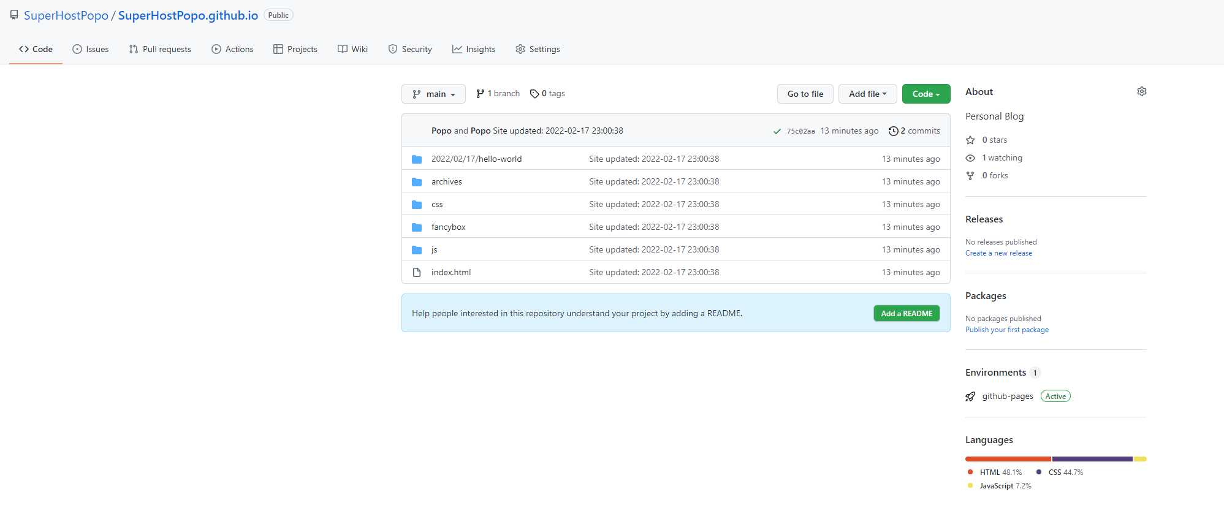Go to the Actions tab

click(232, 49)
